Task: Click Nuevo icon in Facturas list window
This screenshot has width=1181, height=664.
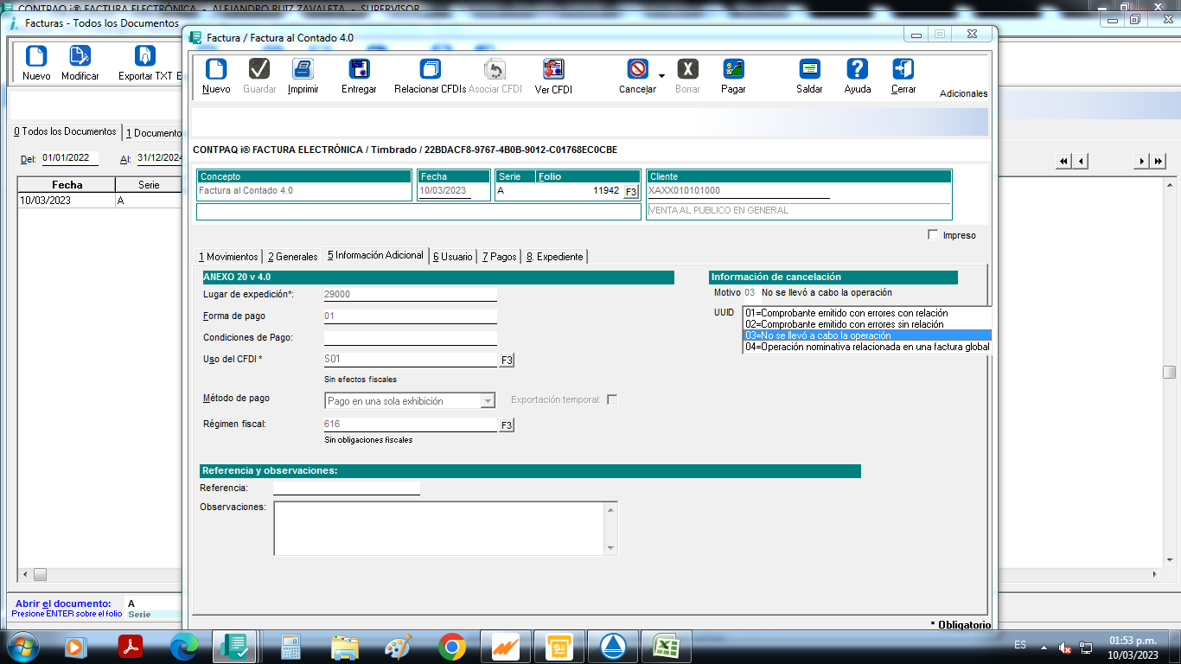Action: 36,56
